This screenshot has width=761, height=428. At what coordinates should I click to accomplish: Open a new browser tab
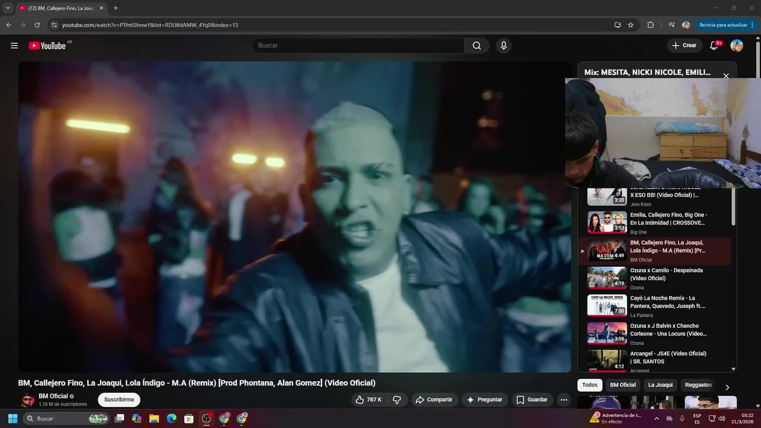(x=115, y=8)
